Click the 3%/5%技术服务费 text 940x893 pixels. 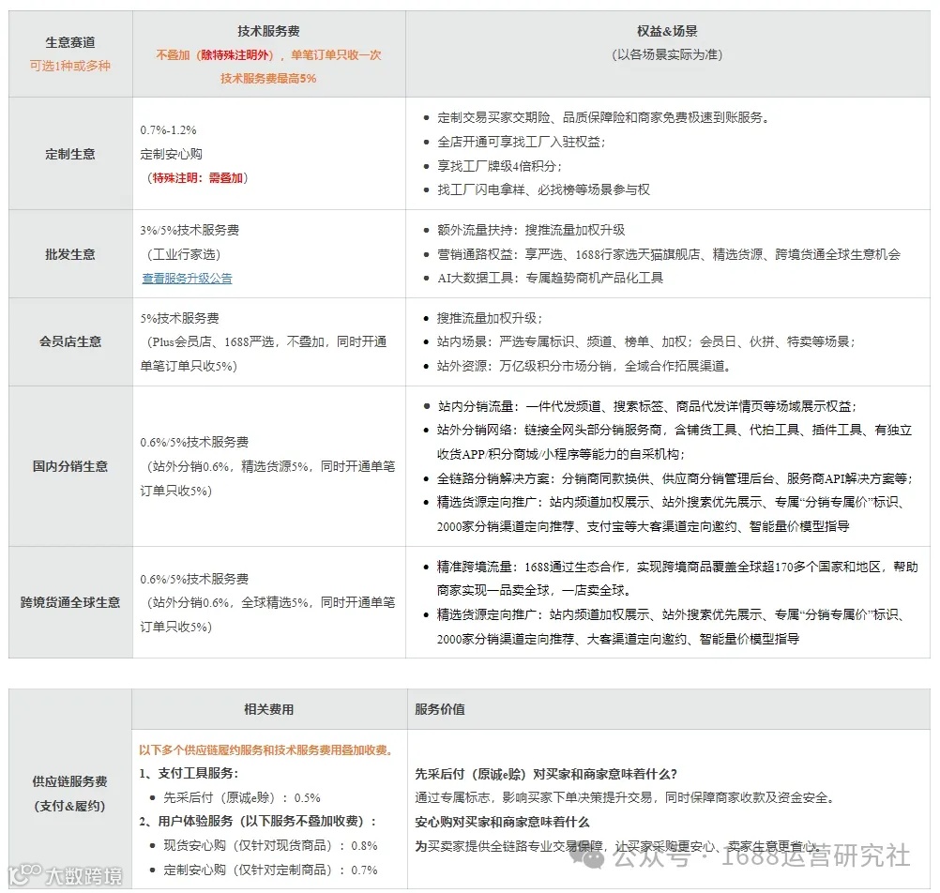click(190, 230)
